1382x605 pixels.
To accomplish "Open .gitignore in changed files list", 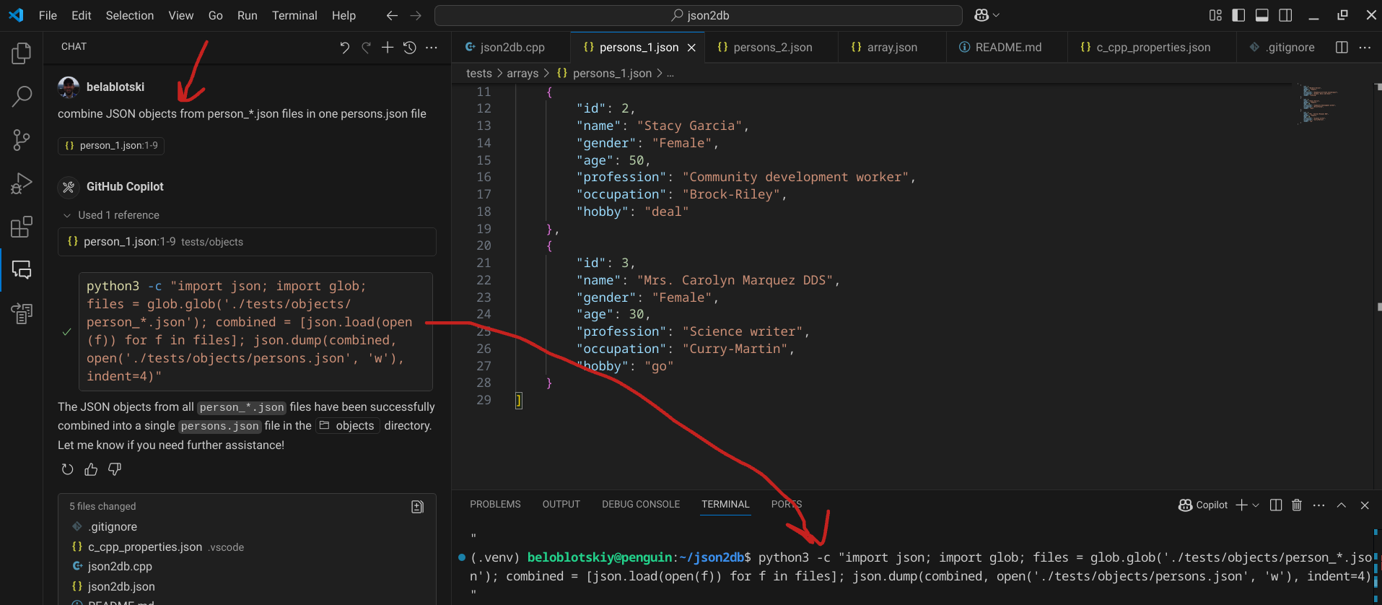I will (x=245, y=526).
